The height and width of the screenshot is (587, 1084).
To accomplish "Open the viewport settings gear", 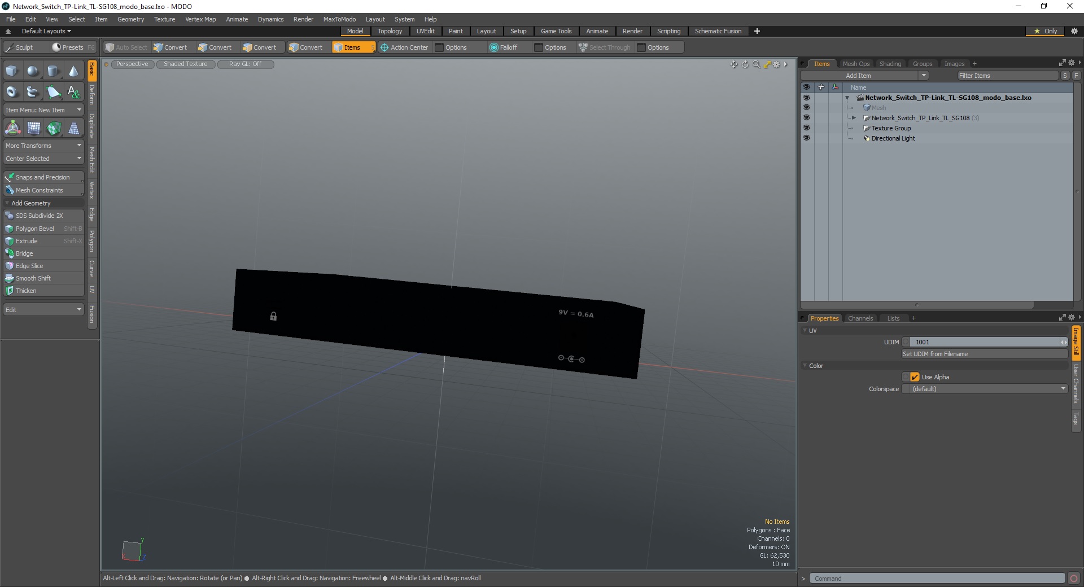I will (x=777, y=64).
